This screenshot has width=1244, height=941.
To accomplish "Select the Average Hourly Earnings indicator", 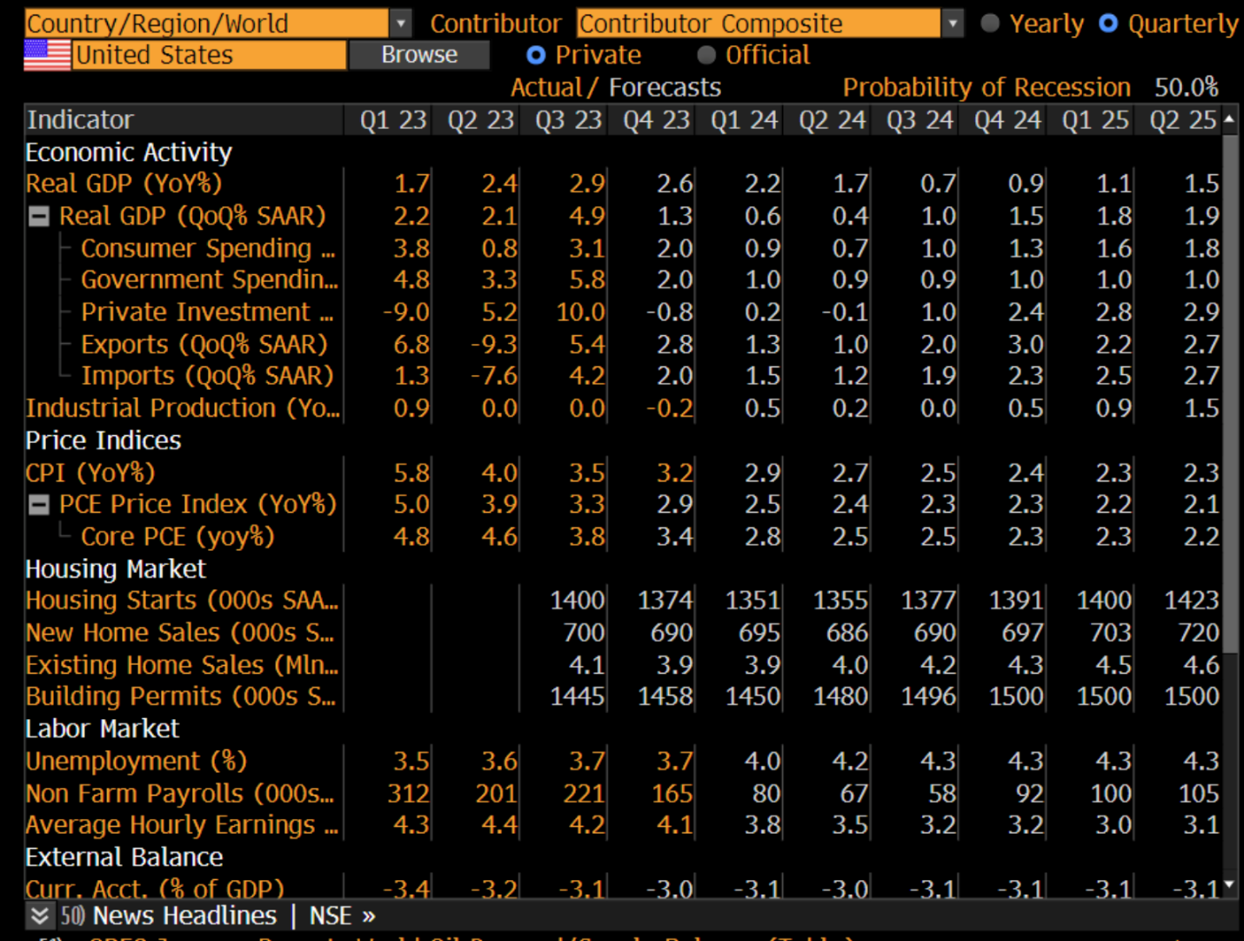I will click(x=182, y=824).
